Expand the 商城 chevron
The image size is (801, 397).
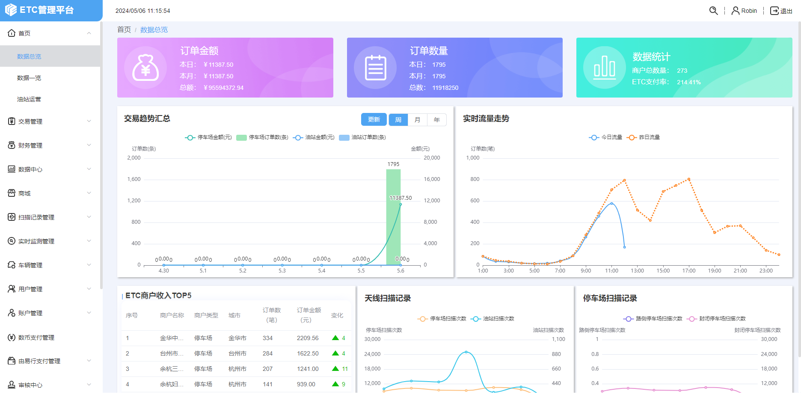tap(89, 193)
